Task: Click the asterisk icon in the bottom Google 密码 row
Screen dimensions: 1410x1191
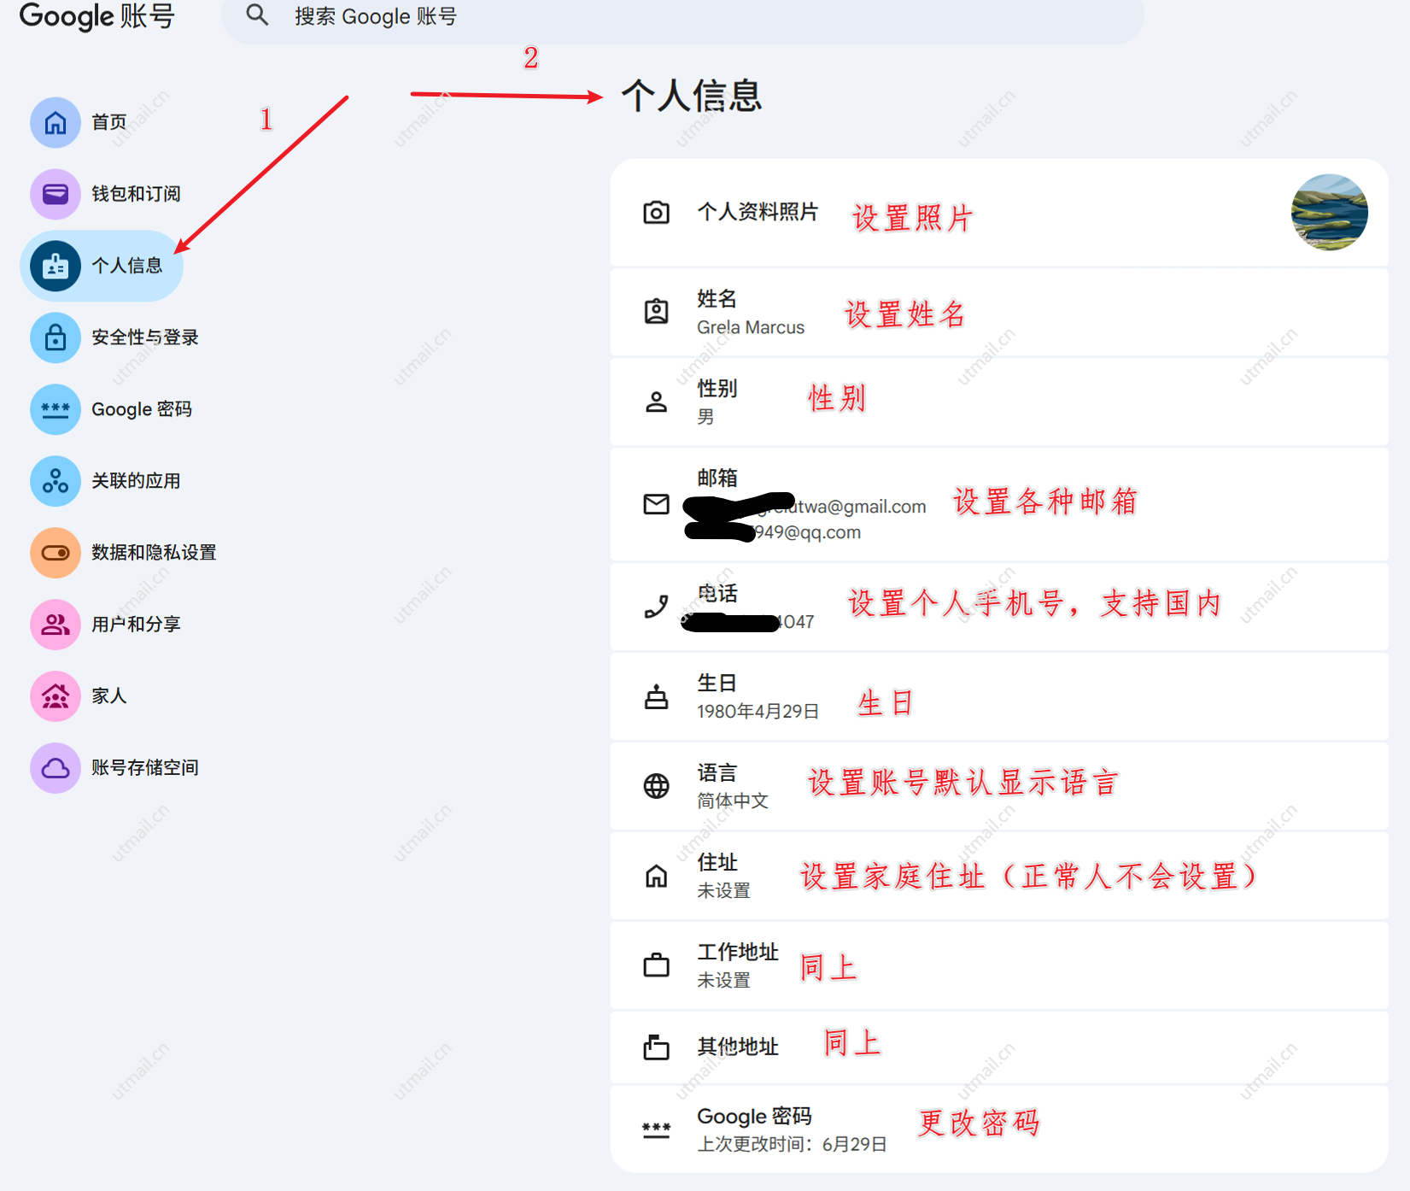Action: point(656,1129)
